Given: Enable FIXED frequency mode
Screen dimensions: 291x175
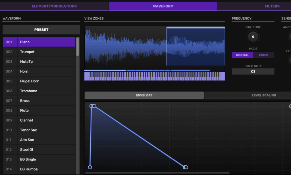Looking at the screenshot, I should [264, 55].
